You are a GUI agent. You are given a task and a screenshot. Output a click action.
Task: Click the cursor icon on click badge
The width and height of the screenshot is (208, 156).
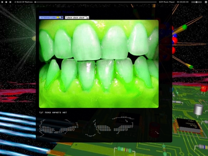pyautogui.click(x=87, y=18)
